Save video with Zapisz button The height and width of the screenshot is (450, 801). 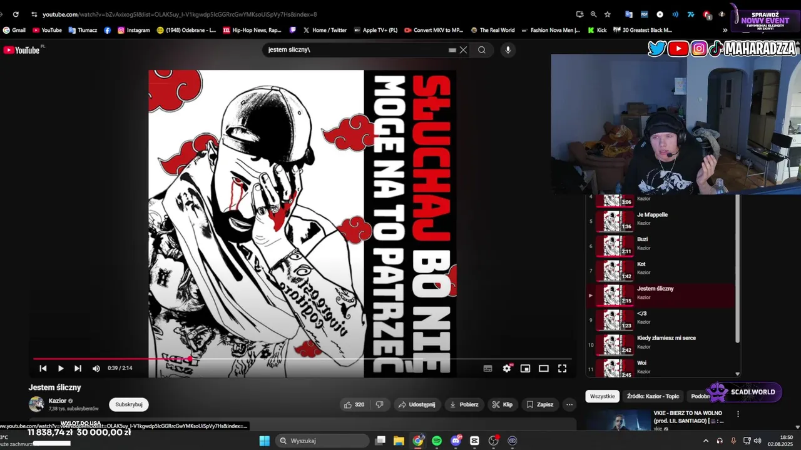540,404
